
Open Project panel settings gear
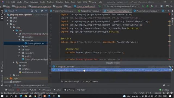click(x=42, y=11)
